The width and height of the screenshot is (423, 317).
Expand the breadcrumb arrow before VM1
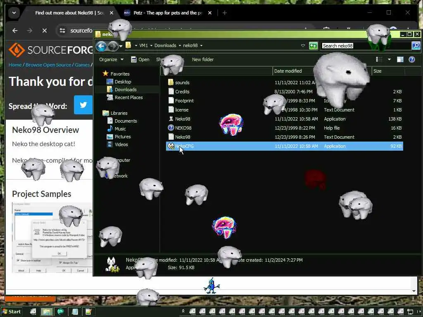(x=136, y=45)
